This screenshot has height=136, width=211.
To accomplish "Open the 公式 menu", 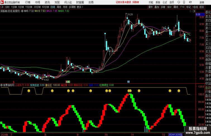I will pos(165,2).
